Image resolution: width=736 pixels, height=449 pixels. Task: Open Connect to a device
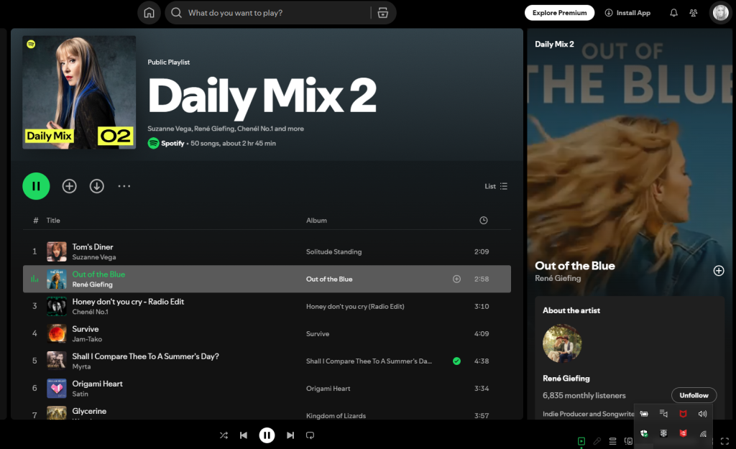pyautogui.click(x=628, y=441)
